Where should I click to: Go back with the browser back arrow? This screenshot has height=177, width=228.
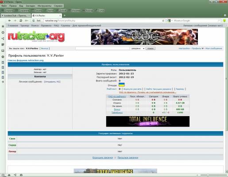[10, 21]
